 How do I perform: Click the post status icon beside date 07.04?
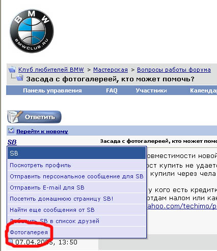[11, 242]
